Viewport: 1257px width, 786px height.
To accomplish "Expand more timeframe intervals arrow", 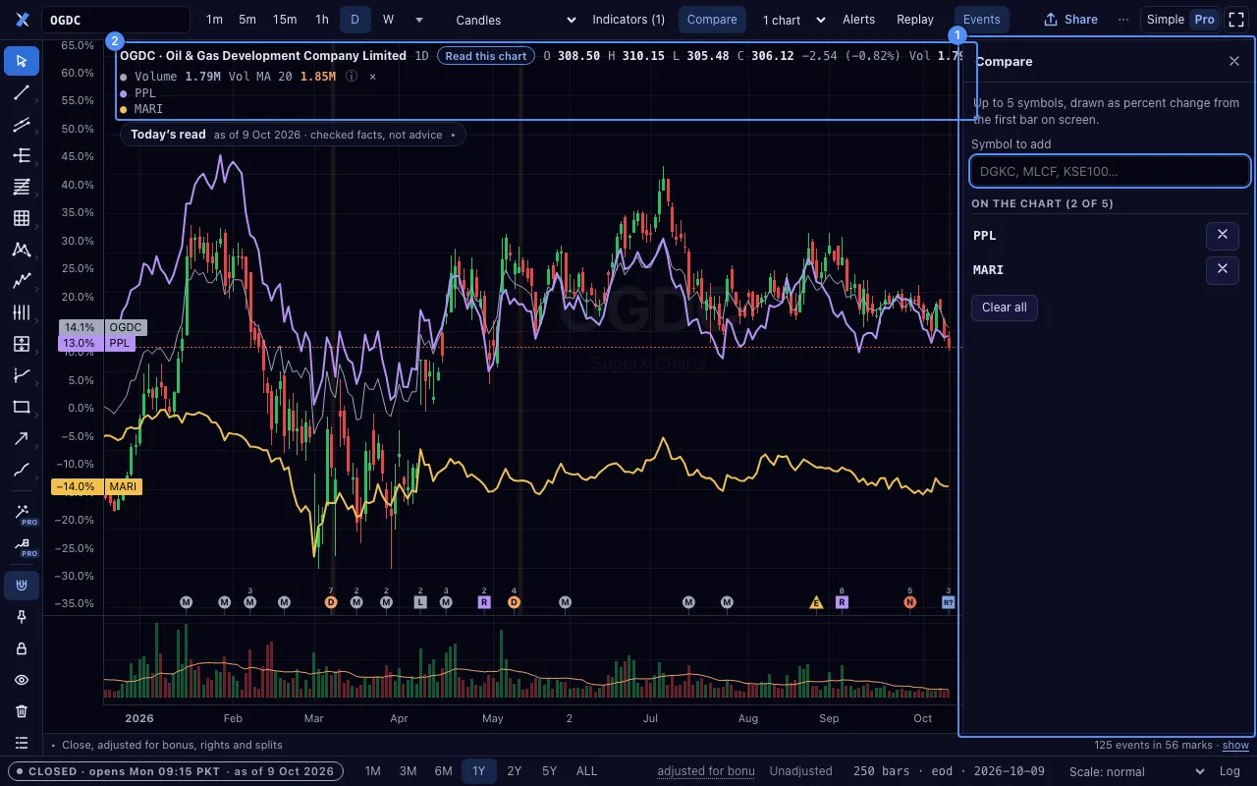I will [419, 20].
